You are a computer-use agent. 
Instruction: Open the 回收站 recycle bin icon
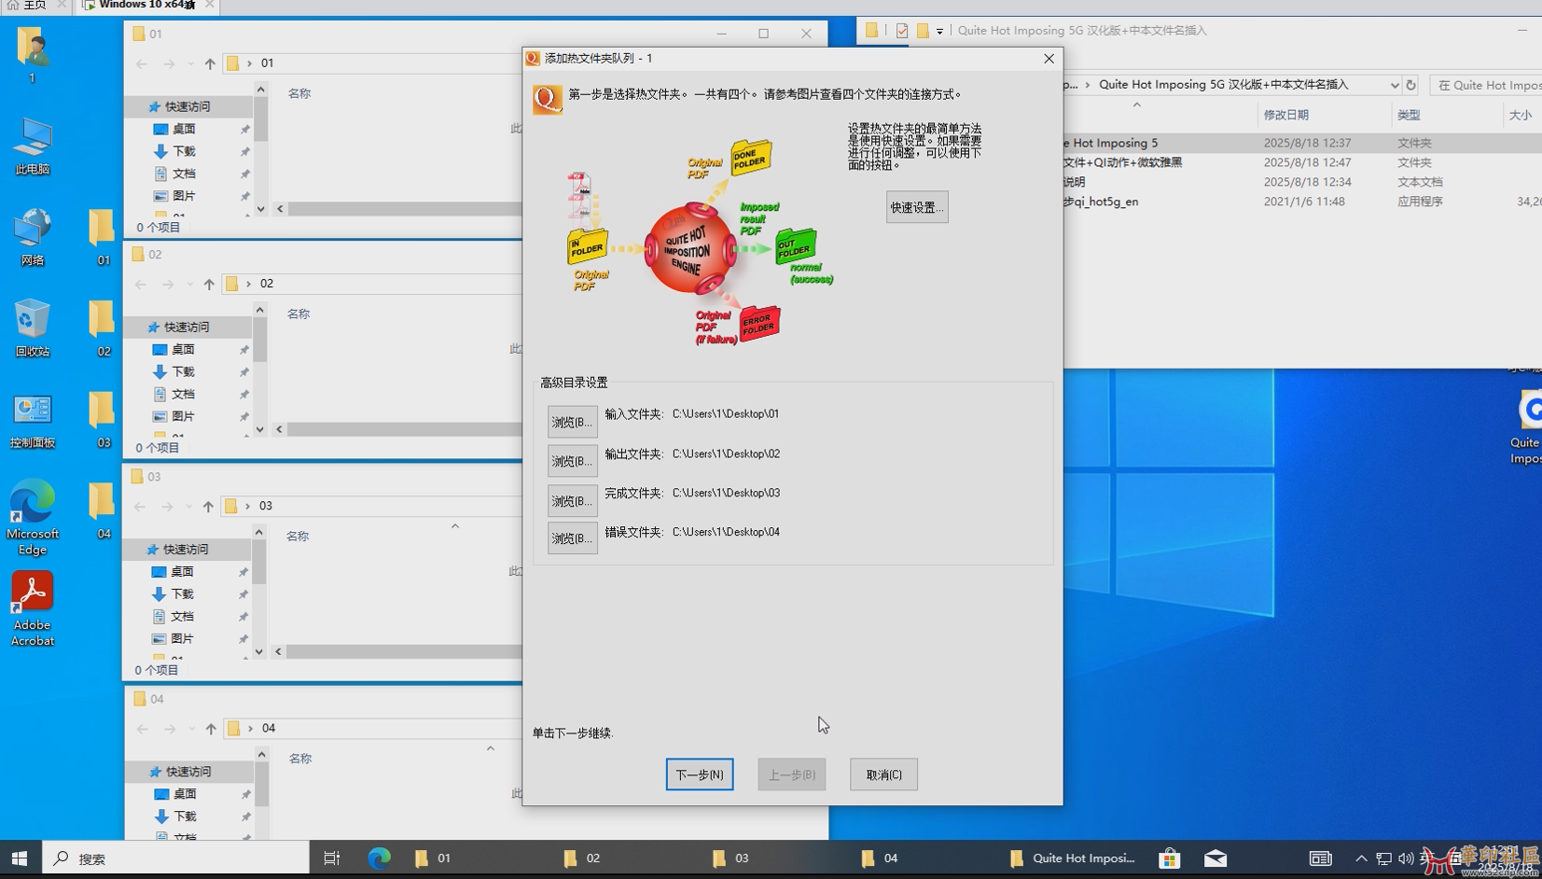(x=33, y=328)
